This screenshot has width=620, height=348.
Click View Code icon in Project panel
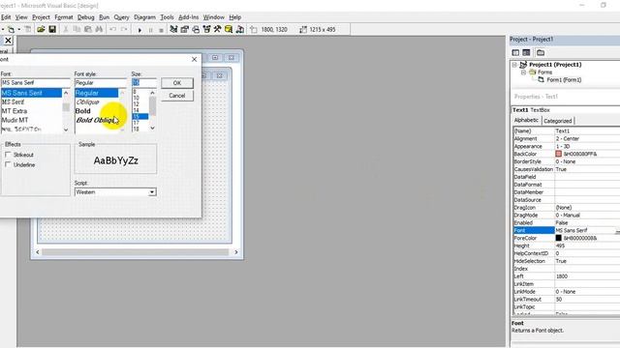515,52
